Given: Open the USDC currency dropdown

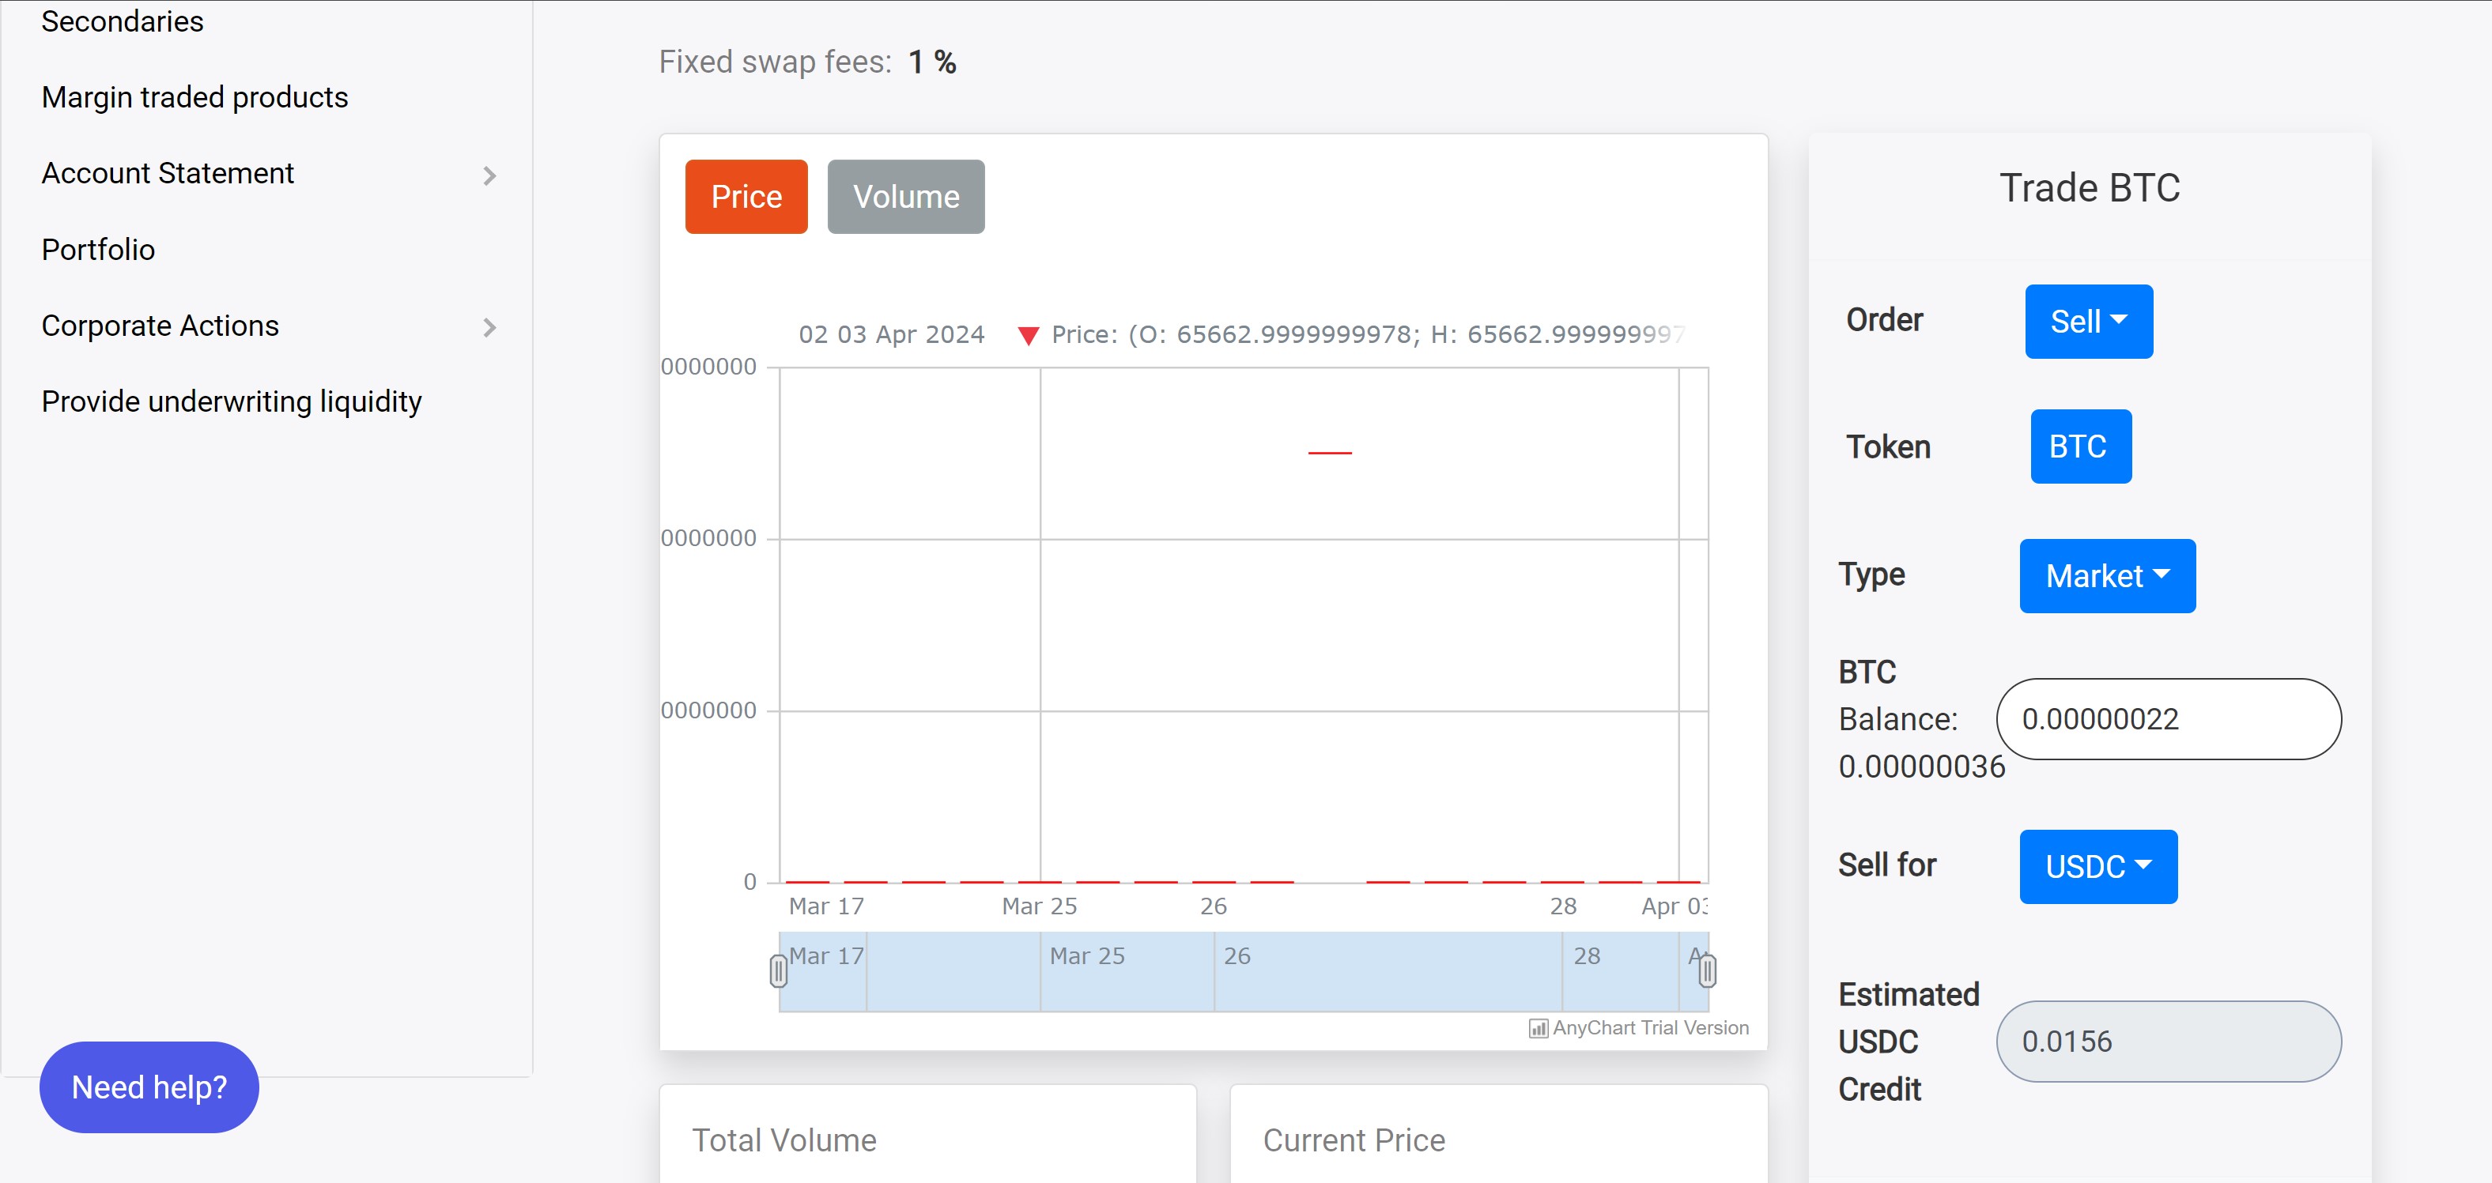Looking at the screenshot, I should (2097, 866).
